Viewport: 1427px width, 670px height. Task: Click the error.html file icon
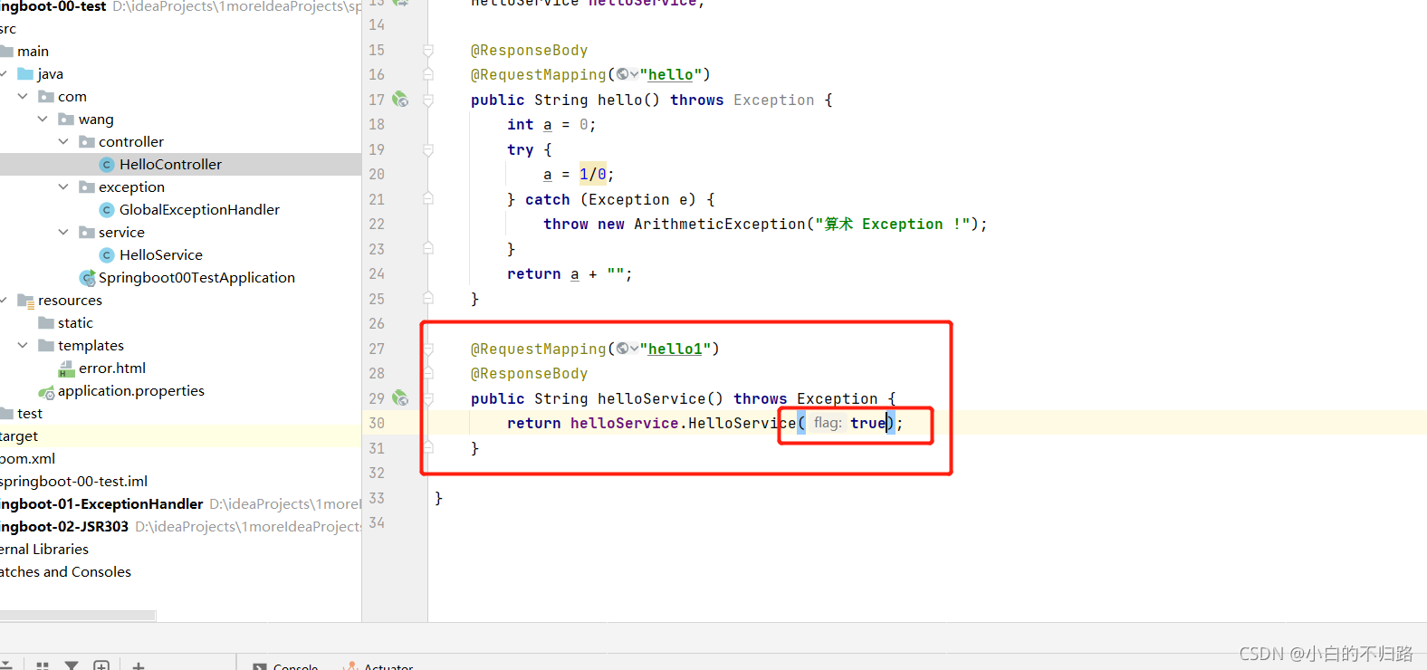tap(66, 368)
